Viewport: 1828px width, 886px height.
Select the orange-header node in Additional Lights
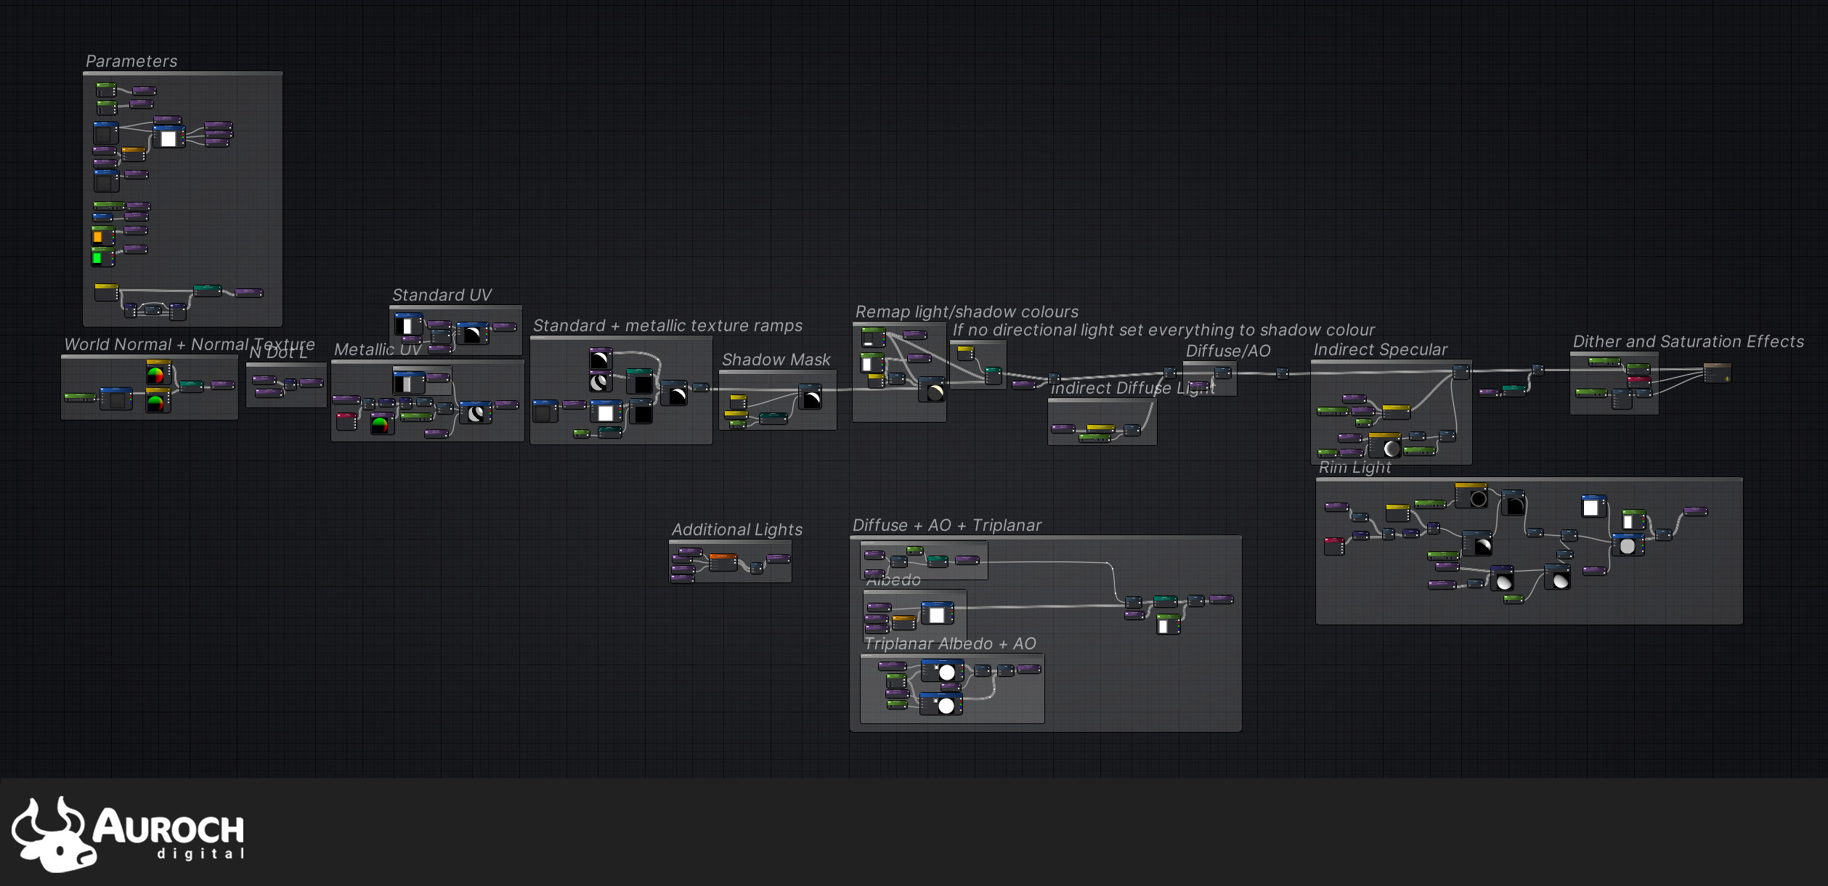coord(723,562)
